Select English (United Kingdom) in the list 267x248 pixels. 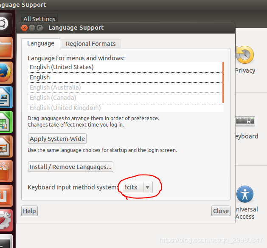click(125, 108)
